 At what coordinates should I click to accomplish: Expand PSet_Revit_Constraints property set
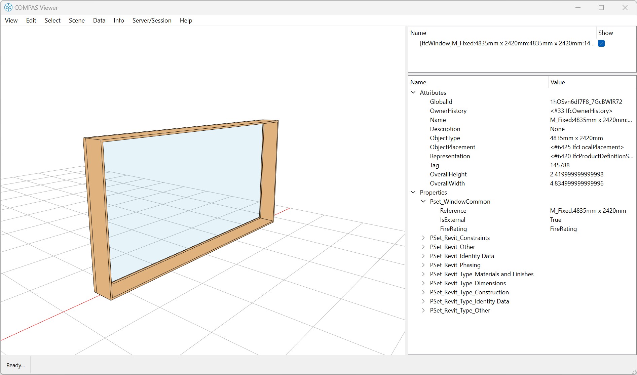(423, 238)
